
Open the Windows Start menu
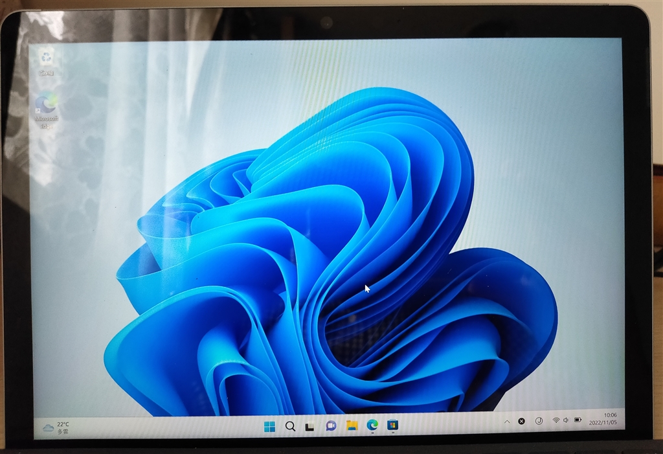point(269,427)
